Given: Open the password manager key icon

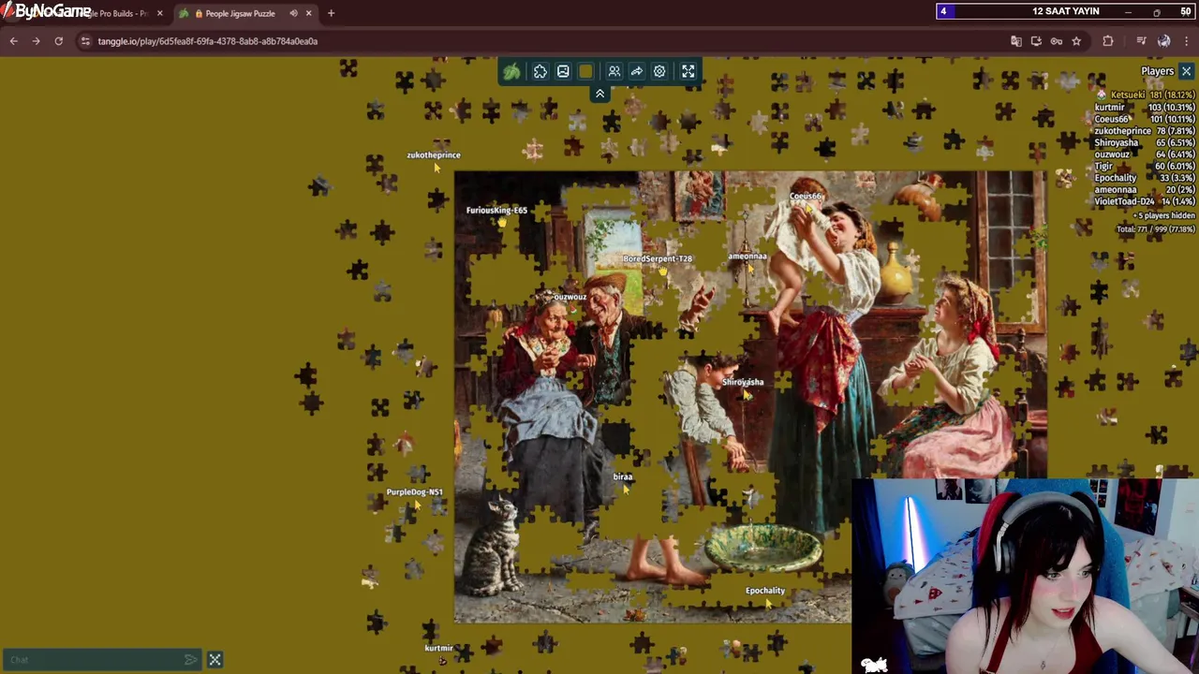Looking at the screenshot, I should 1057,41.
